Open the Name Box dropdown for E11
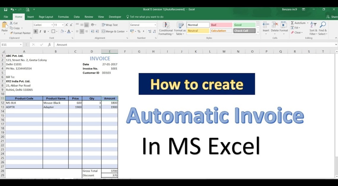338x186 pixels. coord(21,45)
